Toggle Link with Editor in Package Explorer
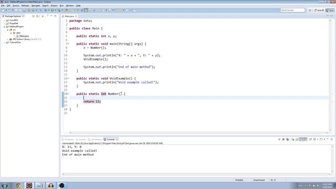336x189 pixels. point(37,16)
